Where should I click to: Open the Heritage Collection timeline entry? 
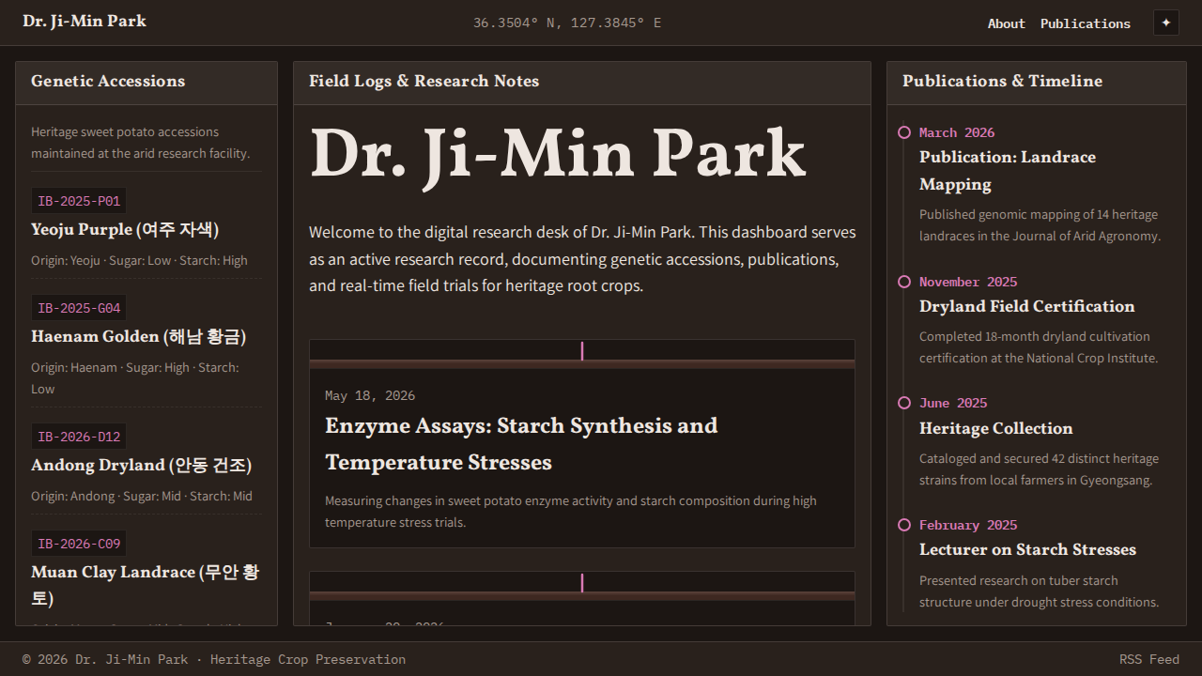[x=996, y=428]
